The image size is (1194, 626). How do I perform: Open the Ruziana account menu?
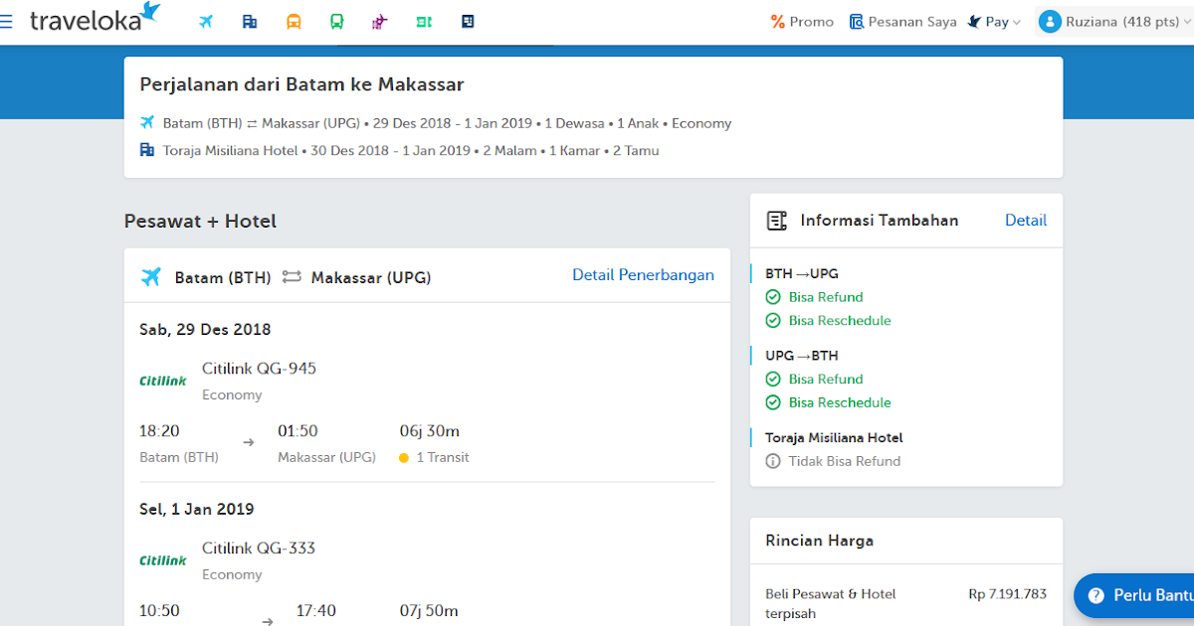coord(1113,22)
